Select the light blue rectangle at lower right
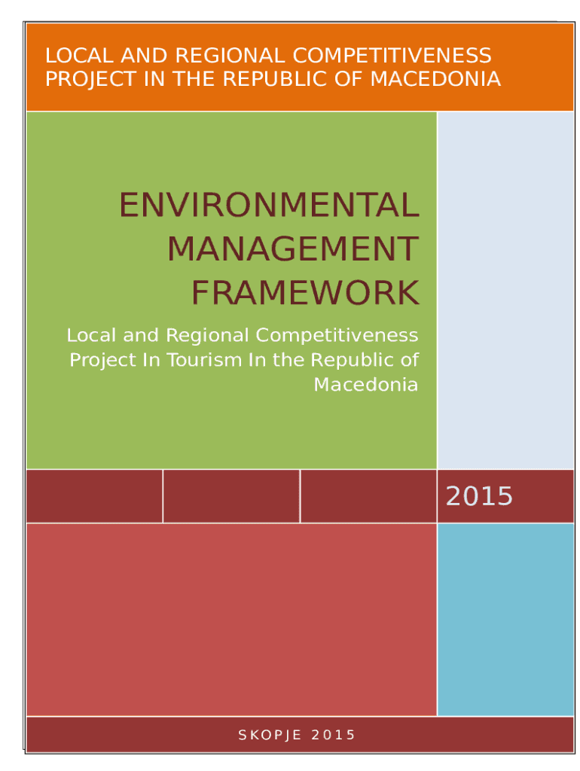 point(505,619)
